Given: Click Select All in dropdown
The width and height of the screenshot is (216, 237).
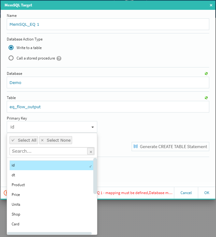Looking at the screenshot, I should (x=24, y=140).
